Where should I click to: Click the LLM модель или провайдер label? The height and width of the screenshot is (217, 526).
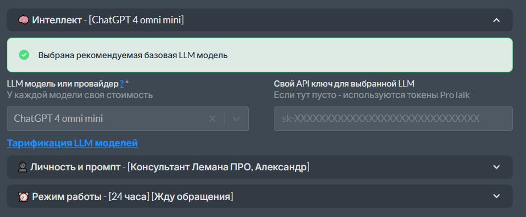[63, 84]
